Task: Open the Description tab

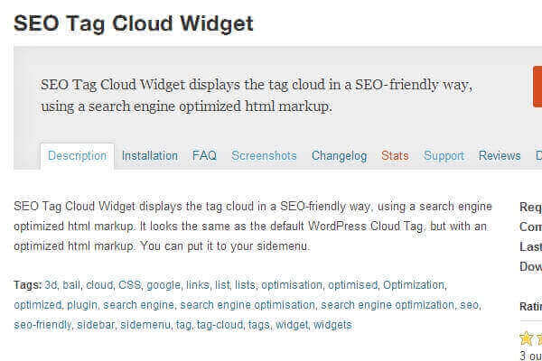Action: click(x=78, y=155)
